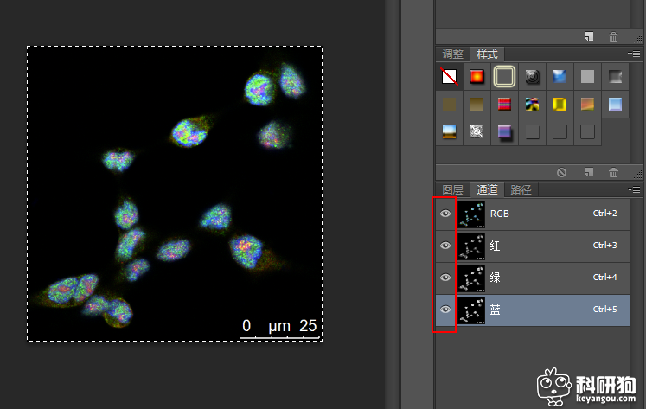The image size is (646, 409).
Task: Apply the solid dark gray square style
Action: [x=532, y=131]
